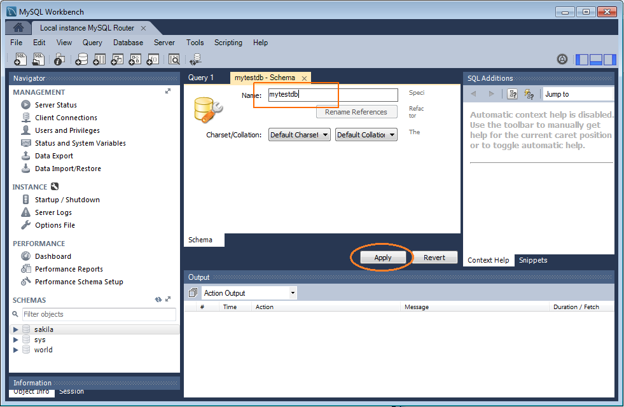
Task: Click create new schema toolbar icon
Action: tap(81, 59)
